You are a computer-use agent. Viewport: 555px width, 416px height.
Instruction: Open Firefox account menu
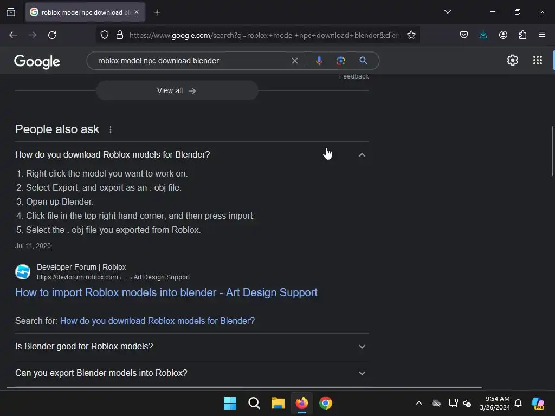point(503,35)
